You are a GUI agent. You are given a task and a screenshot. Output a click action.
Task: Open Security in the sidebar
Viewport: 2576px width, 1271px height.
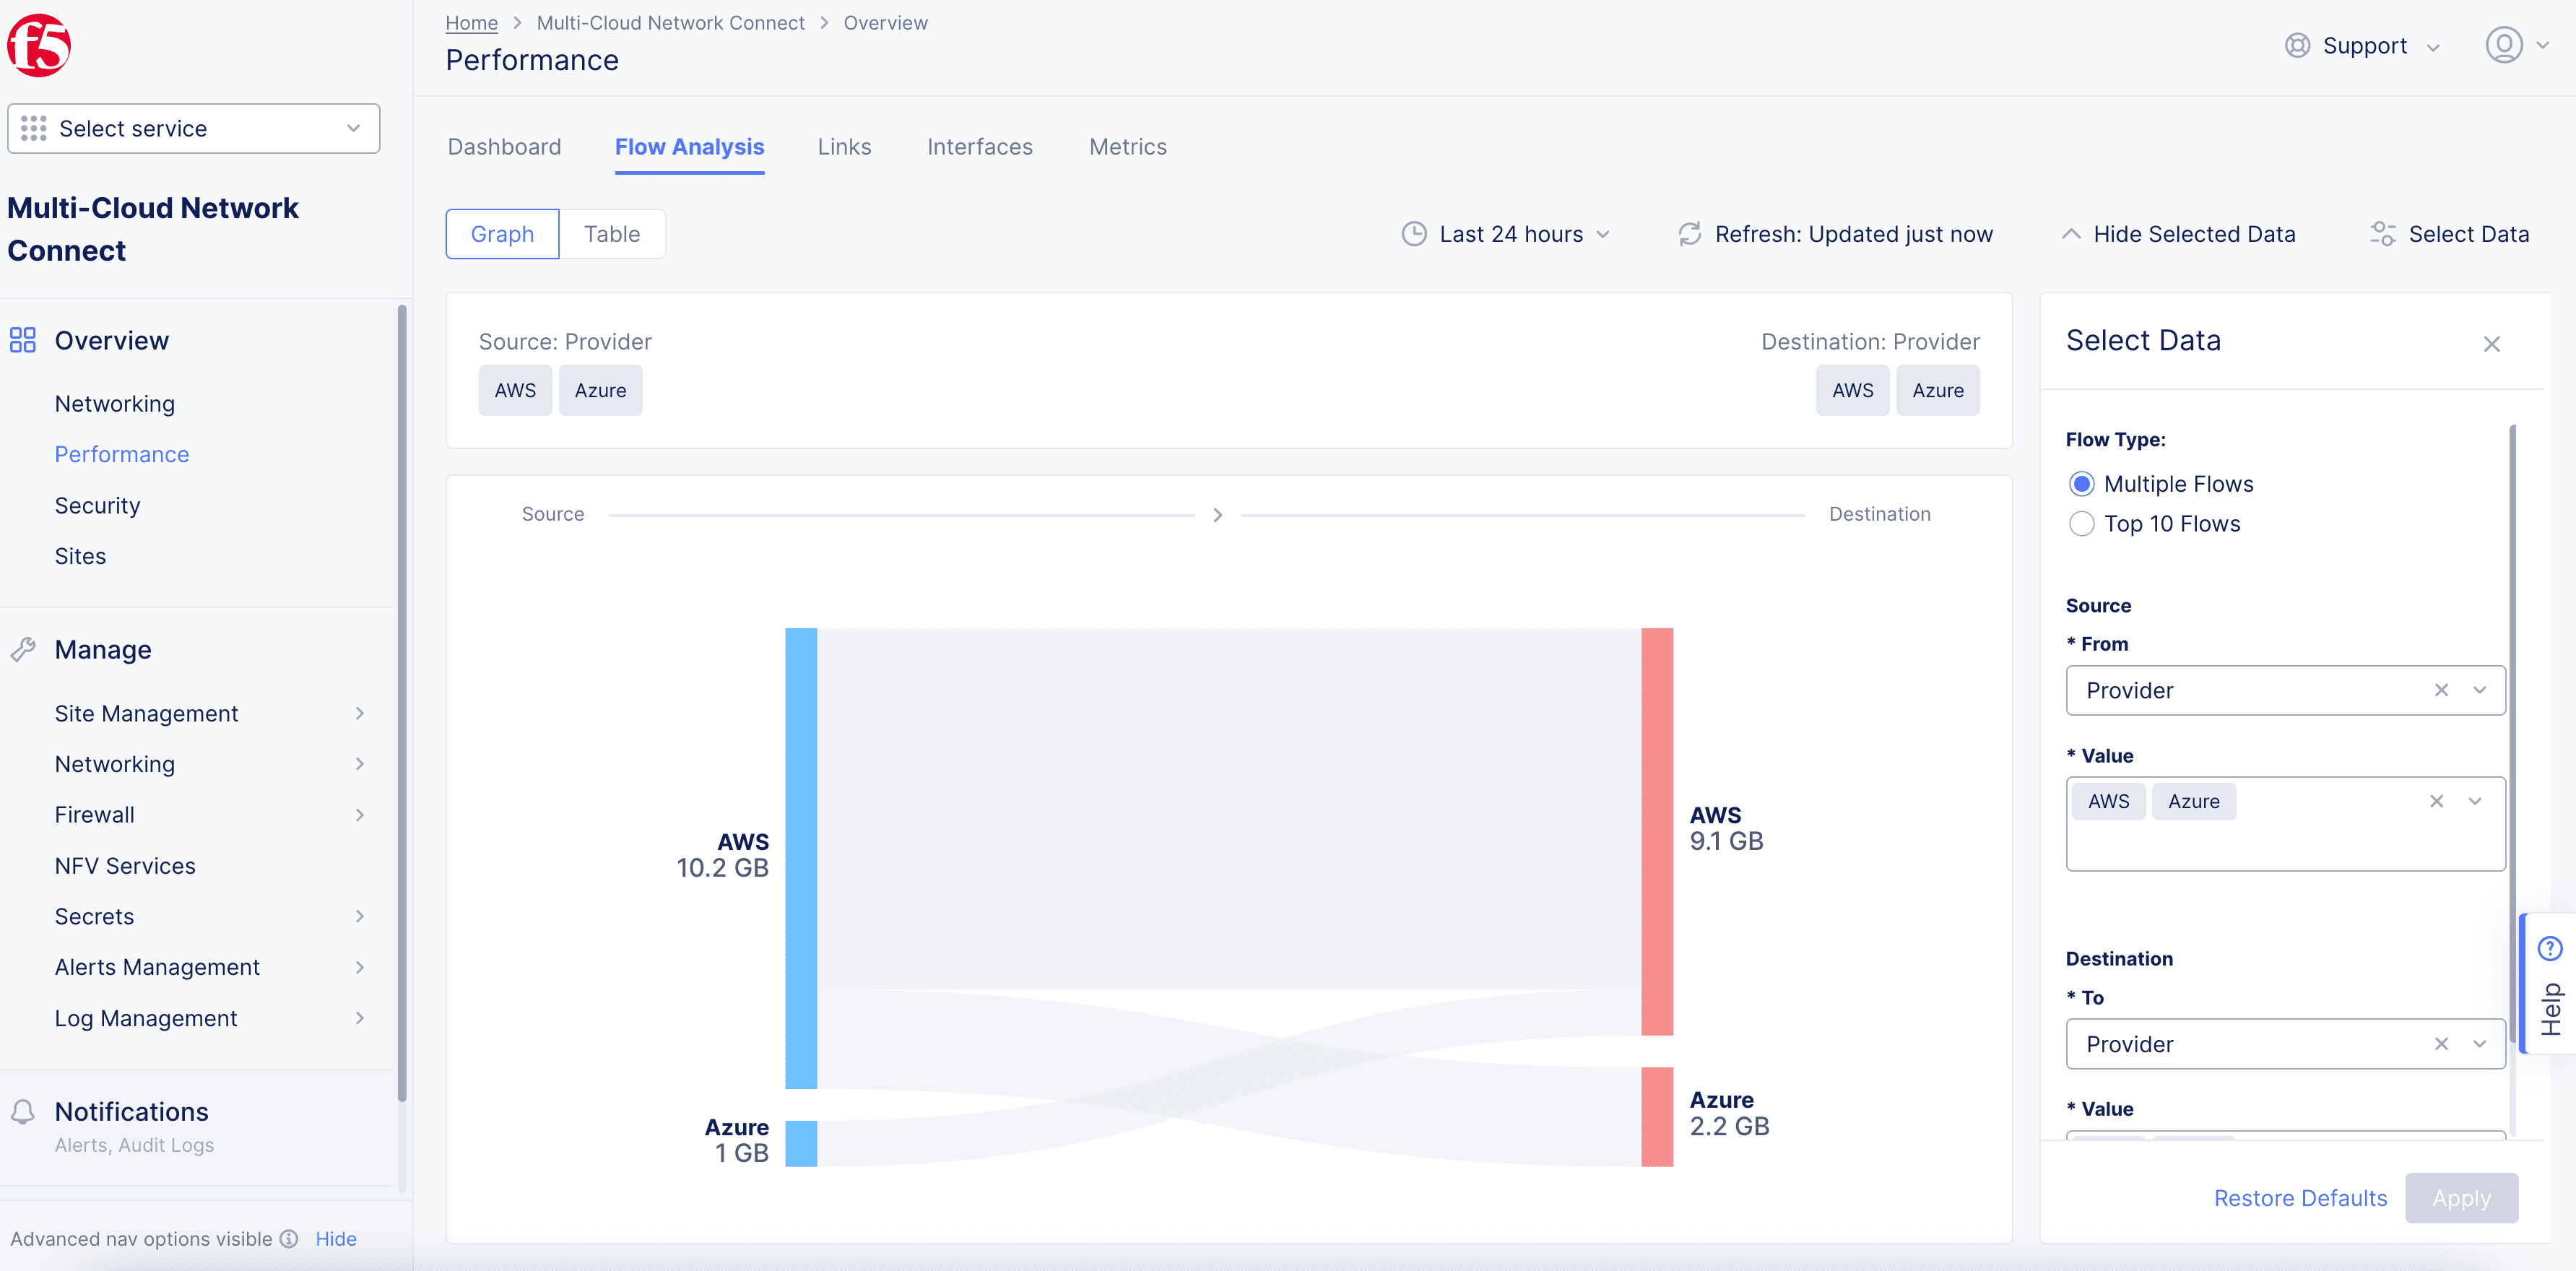[97, 505]
